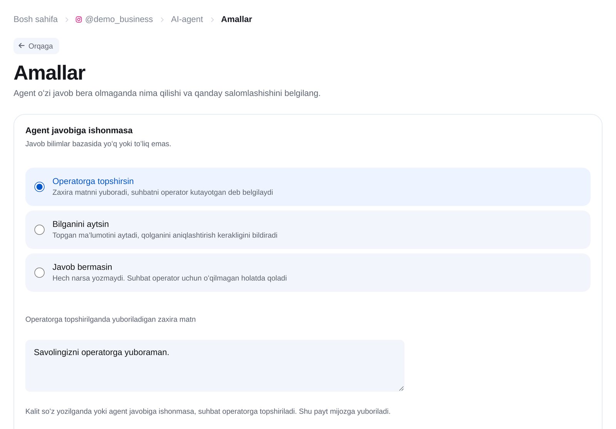The height and width of the screenshot is (429, 616).
Task: Click the Operatorga topshirsin option label
Action: (93, 181)
